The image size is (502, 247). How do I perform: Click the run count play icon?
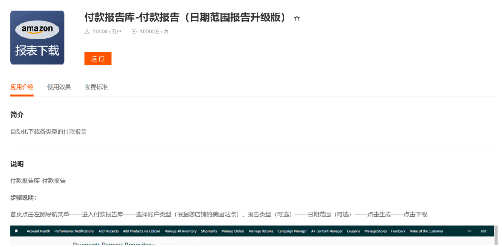(x=134, y=32)
